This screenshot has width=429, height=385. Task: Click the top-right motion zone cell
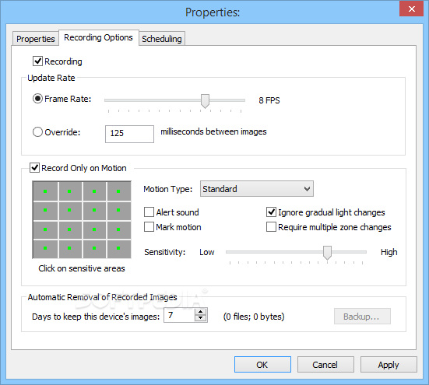(x=118, y=191)
